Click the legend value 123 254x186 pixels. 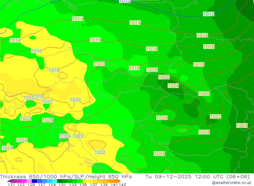pos(21,185)
